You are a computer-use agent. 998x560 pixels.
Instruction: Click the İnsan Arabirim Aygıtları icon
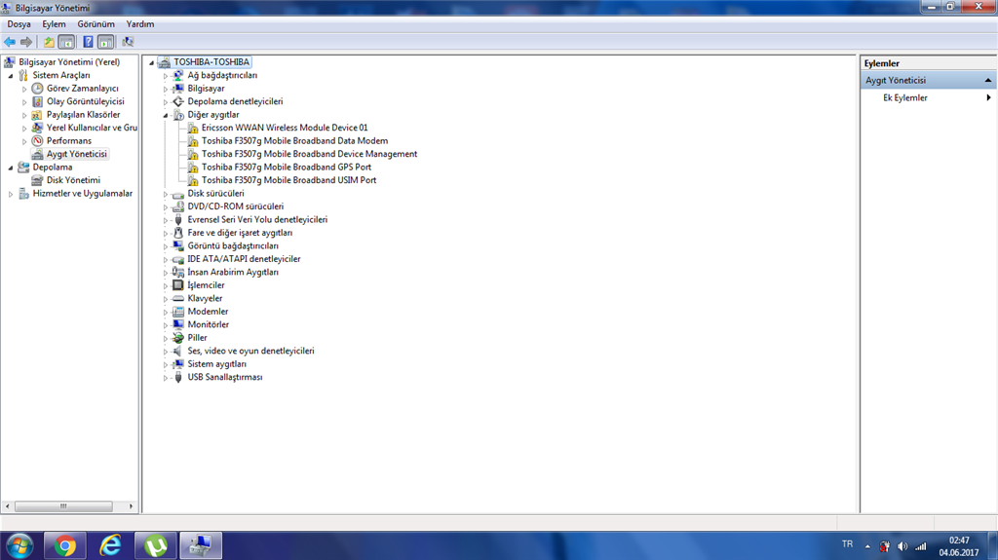(x=178, y=273)
